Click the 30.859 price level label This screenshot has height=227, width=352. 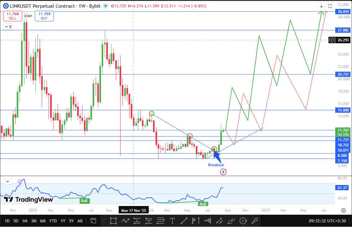tap(343, 12)
